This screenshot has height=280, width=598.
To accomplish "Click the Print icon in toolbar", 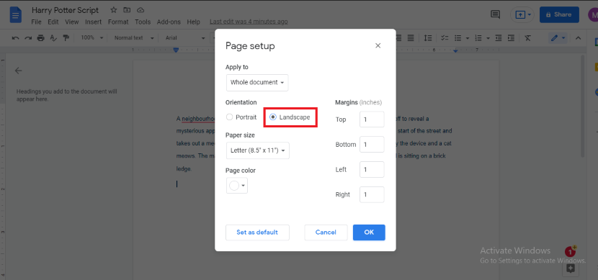I will tap(41, 37).
